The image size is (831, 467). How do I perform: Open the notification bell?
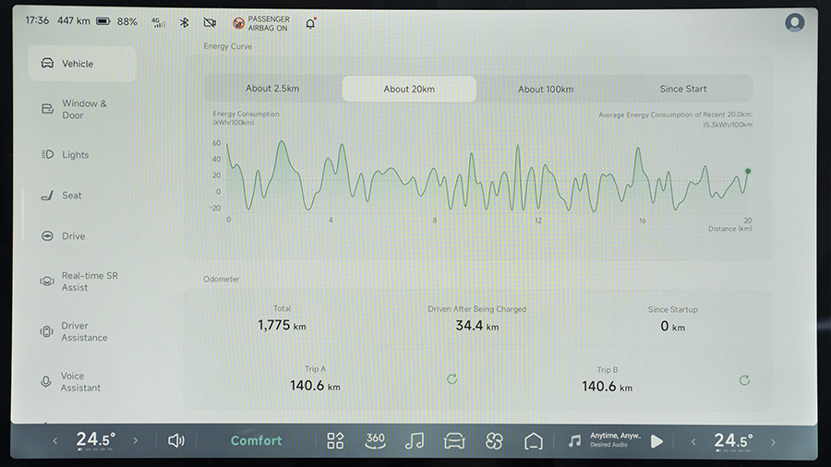[310, 22]
